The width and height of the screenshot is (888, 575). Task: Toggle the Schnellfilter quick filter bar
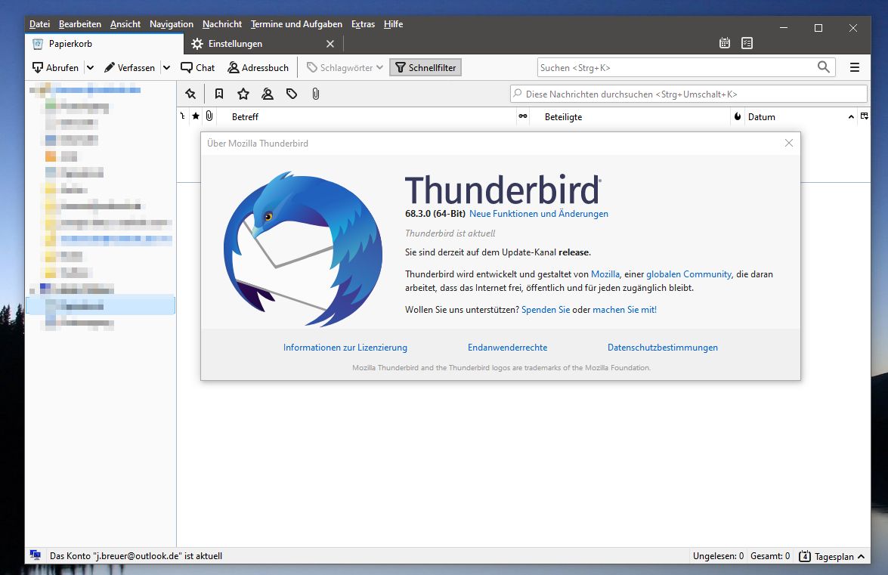point(425,67)
